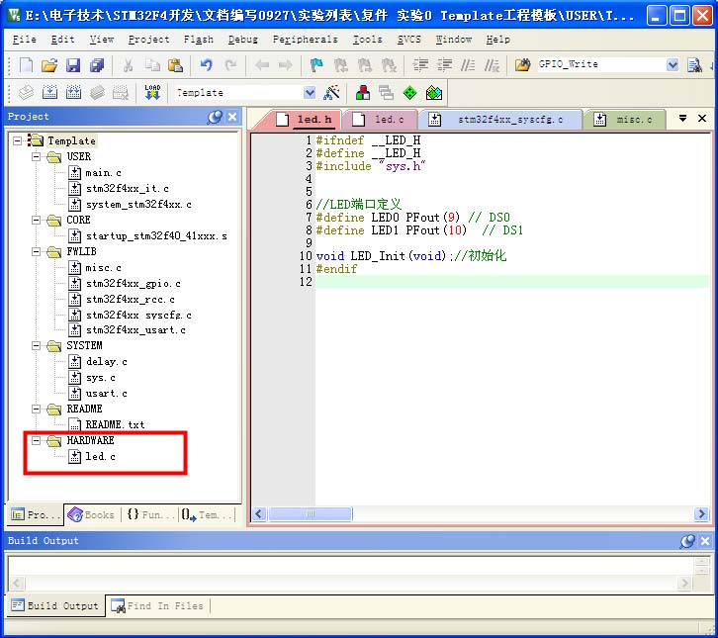The height and width of the screenshot is (638, 718).
Task: Select startup_stm32f40_41xxx.s in CORE group
Action: [147, 235]
